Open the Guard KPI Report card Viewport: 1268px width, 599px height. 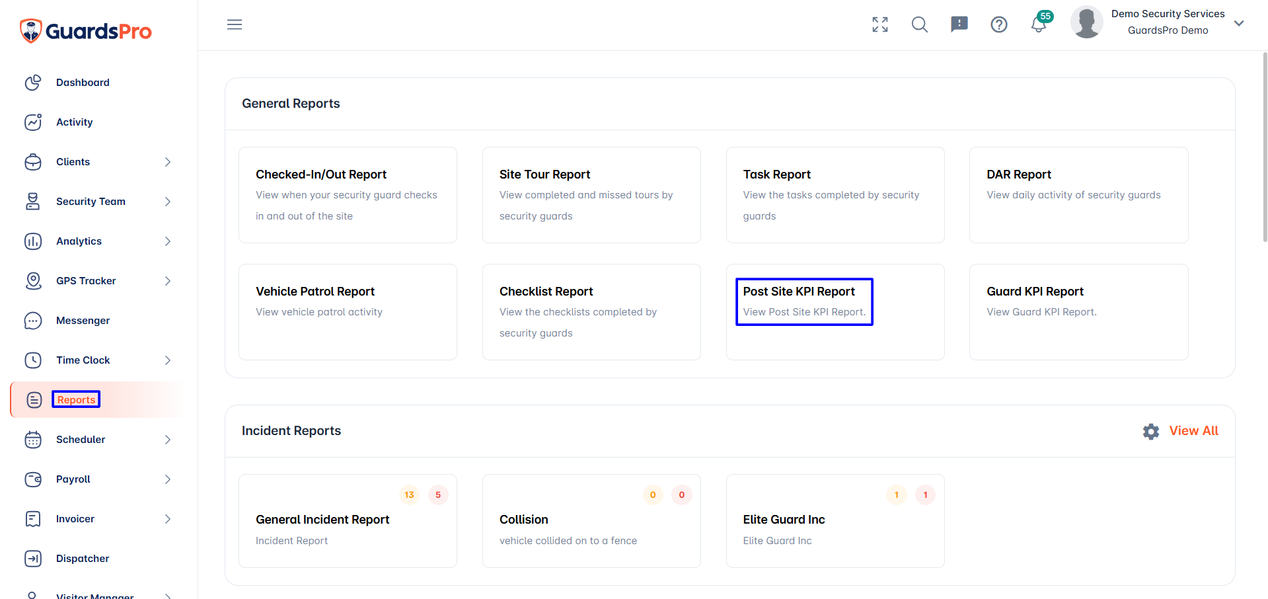(x=1078, y=312)
